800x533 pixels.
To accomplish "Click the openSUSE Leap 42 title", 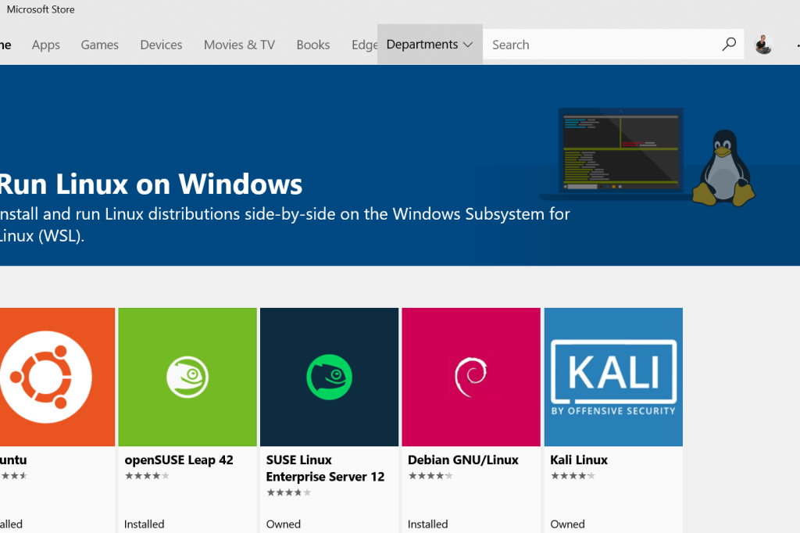I will [178, 460].
